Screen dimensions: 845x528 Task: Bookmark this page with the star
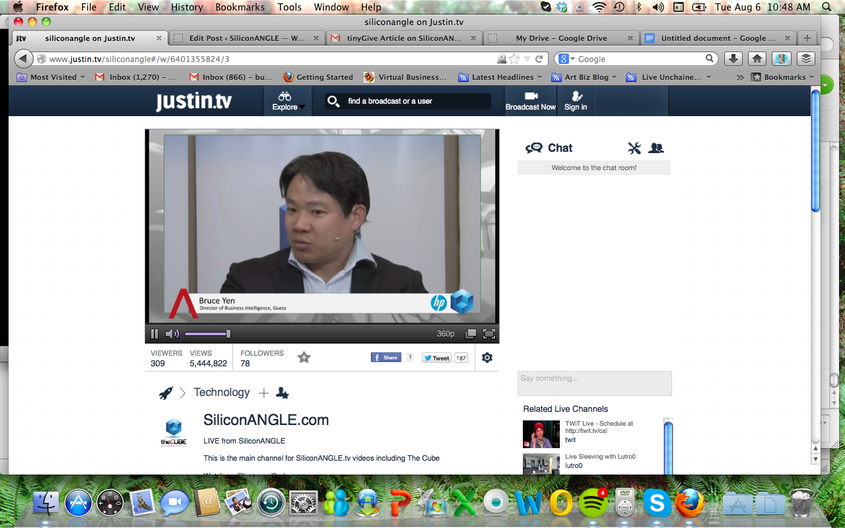[514, 59]
